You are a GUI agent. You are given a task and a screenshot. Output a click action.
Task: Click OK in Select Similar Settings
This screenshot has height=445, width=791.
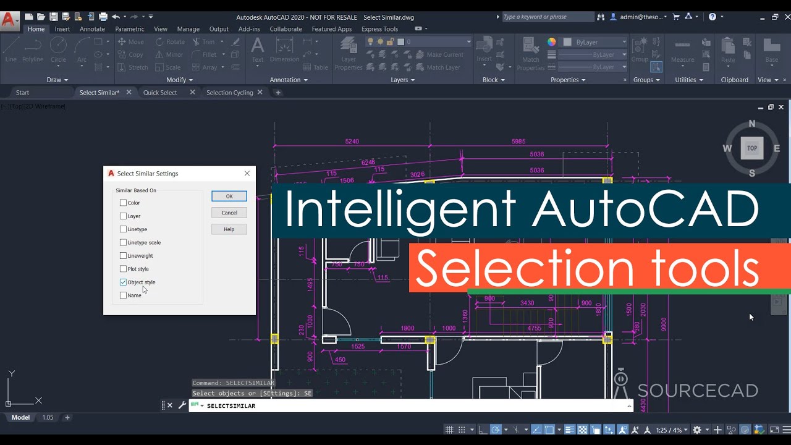[x=229, y=196]
